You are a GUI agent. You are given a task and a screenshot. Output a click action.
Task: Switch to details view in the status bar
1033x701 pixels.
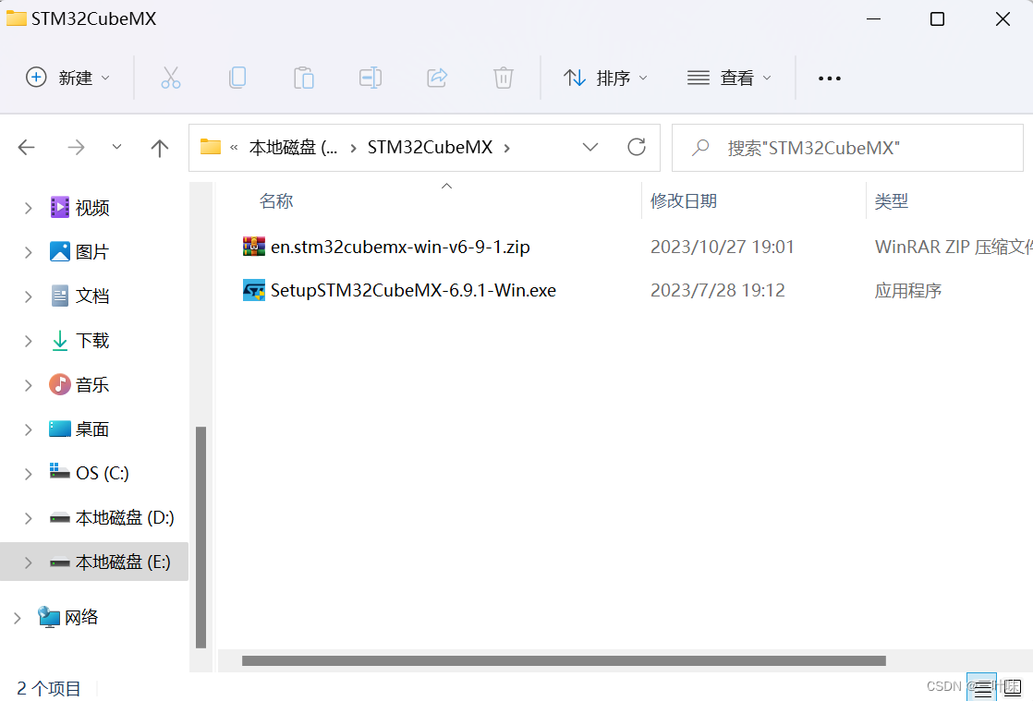982,687
